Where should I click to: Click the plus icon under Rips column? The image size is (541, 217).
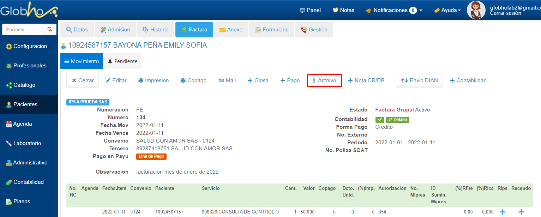tap(503, 212)
